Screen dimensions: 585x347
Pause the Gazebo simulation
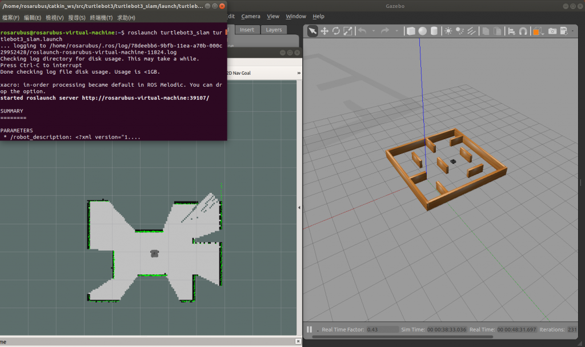tap(309, 329)
